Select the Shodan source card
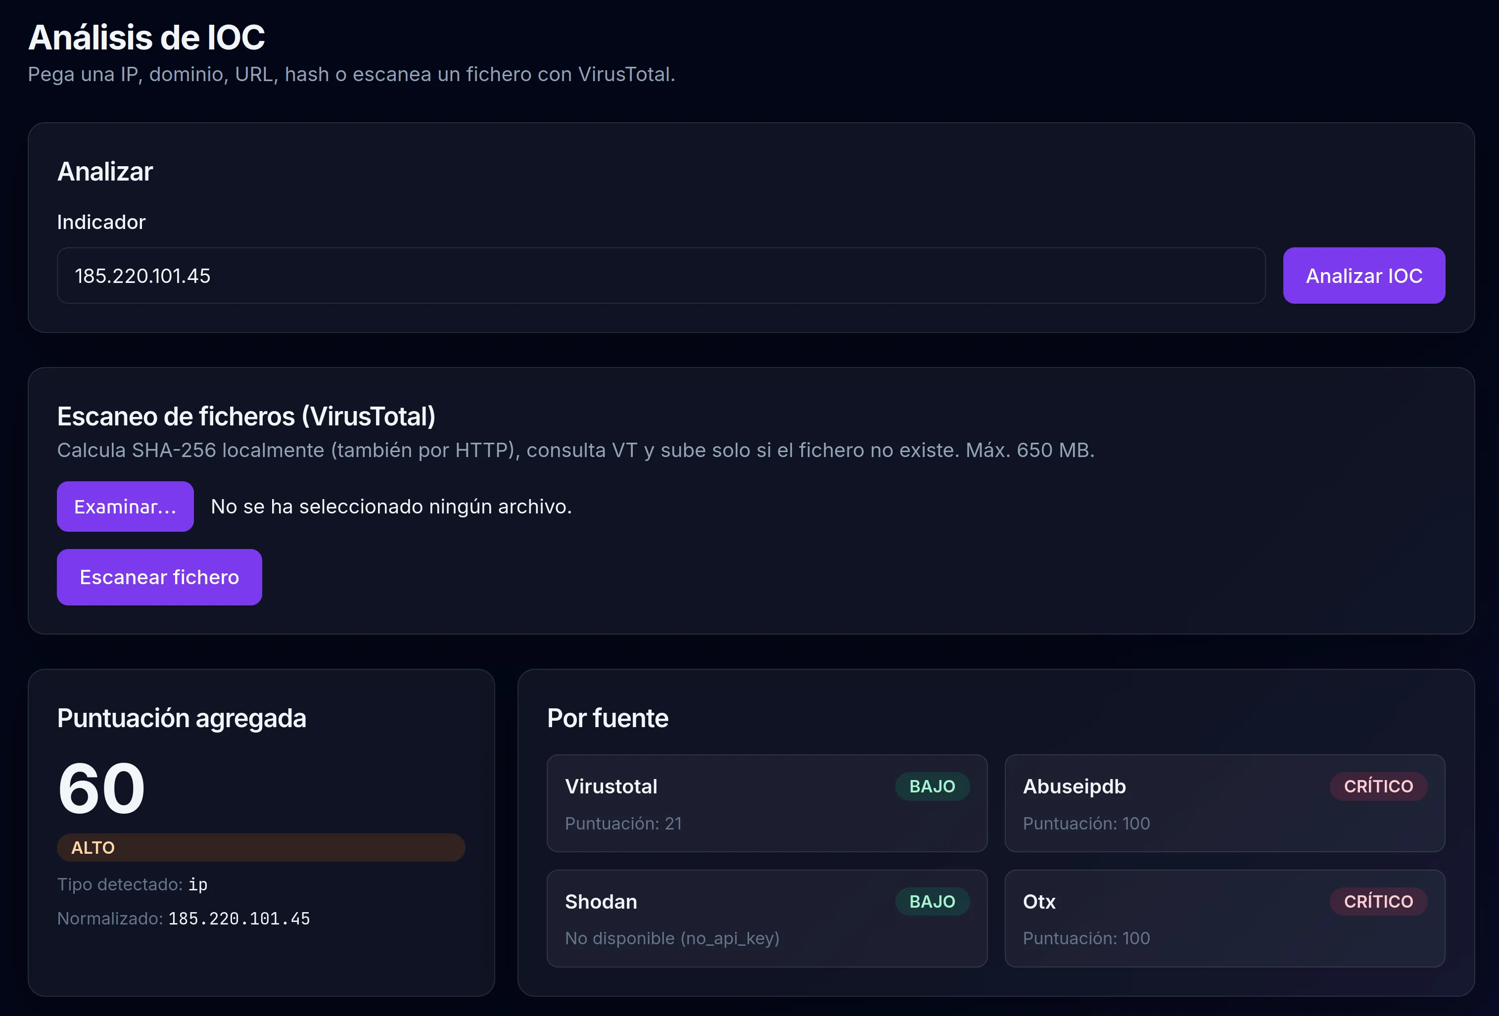 point(767,918)
